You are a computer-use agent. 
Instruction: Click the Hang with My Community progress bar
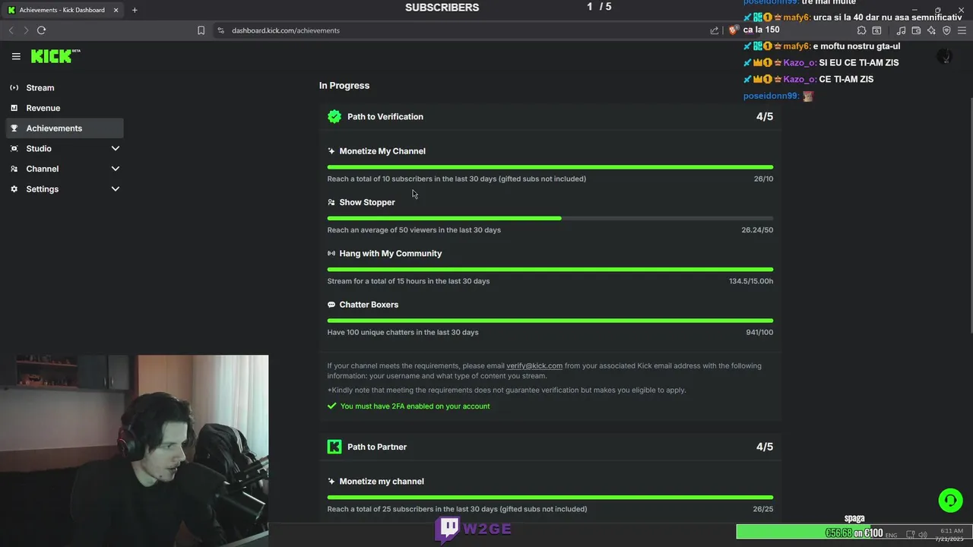550,269
